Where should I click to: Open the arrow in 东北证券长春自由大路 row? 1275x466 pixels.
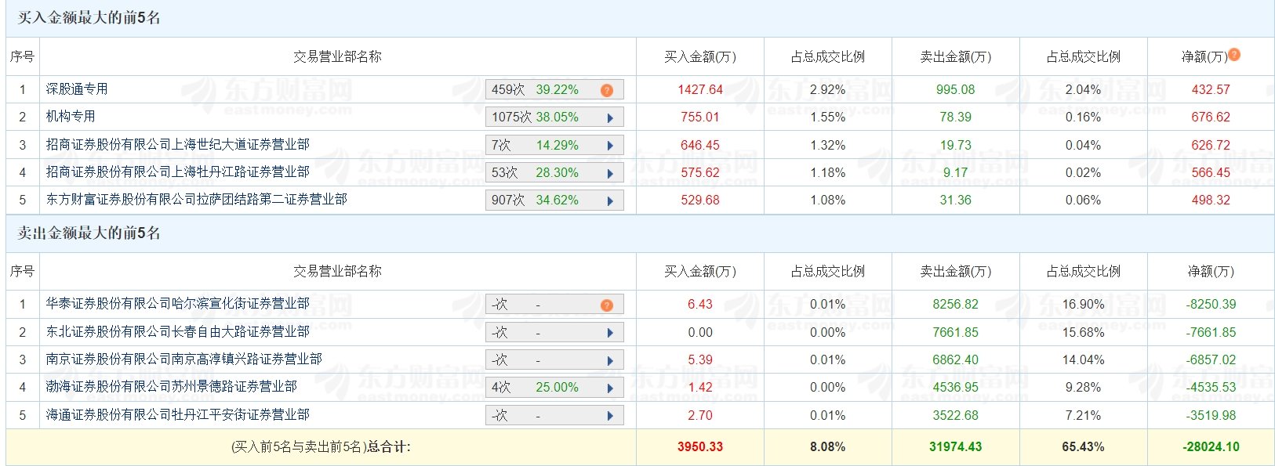610,333
